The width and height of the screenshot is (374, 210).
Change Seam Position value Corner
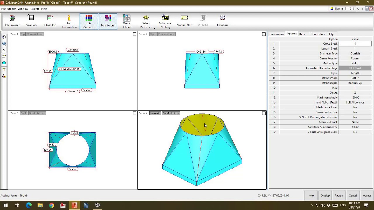click(x=355, y=58)
